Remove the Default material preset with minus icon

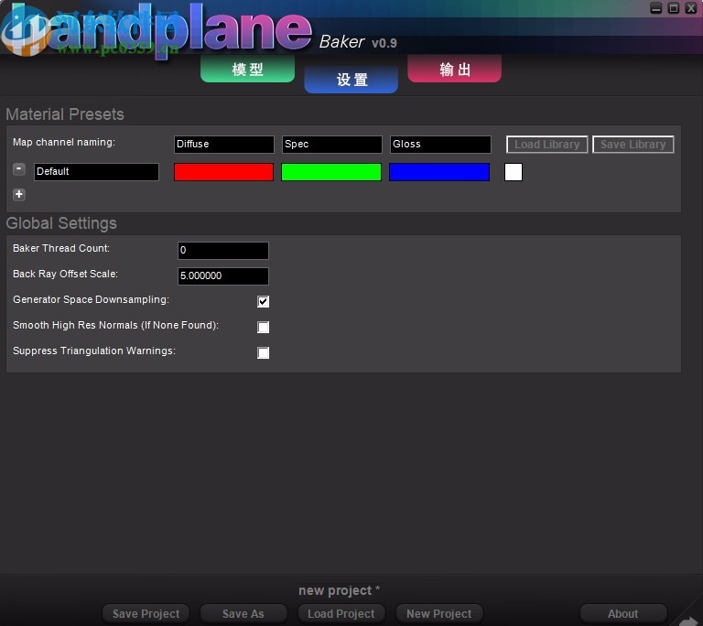coord(19,169)
